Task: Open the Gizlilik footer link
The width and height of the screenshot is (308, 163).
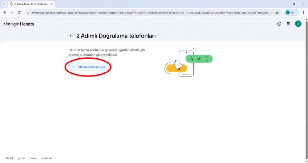Action: [10, 158]
